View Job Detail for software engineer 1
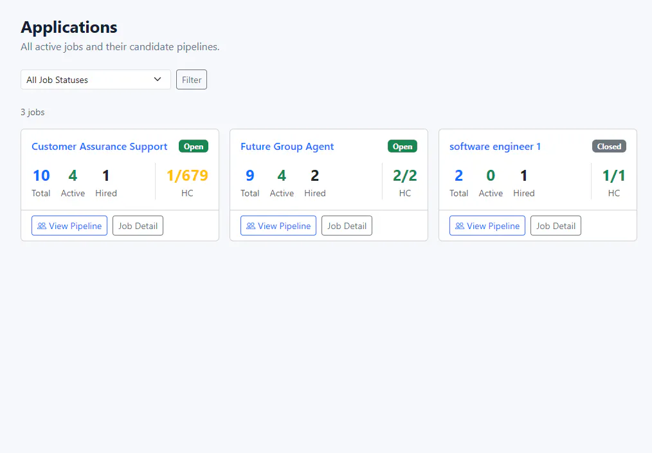 [556, 225]
